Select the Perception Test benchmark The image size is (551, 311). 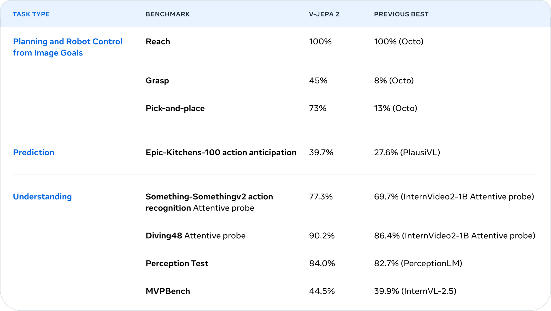pyautogui.click(x=177, y=263)
